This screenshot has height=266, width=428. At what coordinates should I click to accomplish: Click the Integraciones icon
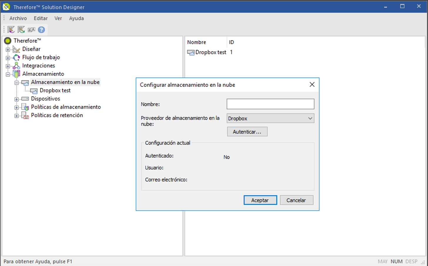[x=16, y=66]
